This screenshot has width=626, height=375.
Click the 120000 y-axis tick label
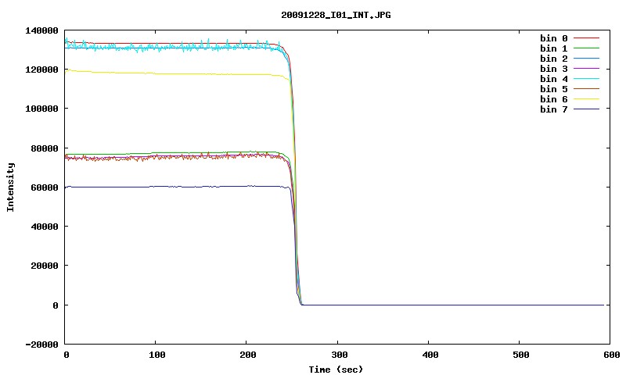tap(41, 70)
